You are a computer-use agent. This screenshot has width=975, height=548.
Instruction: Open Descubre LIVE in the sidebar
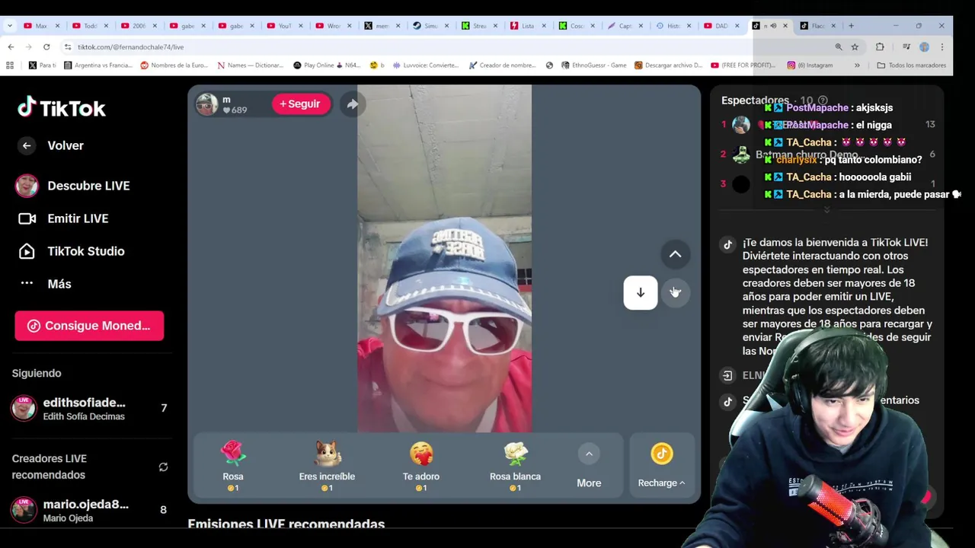[72, 186]
